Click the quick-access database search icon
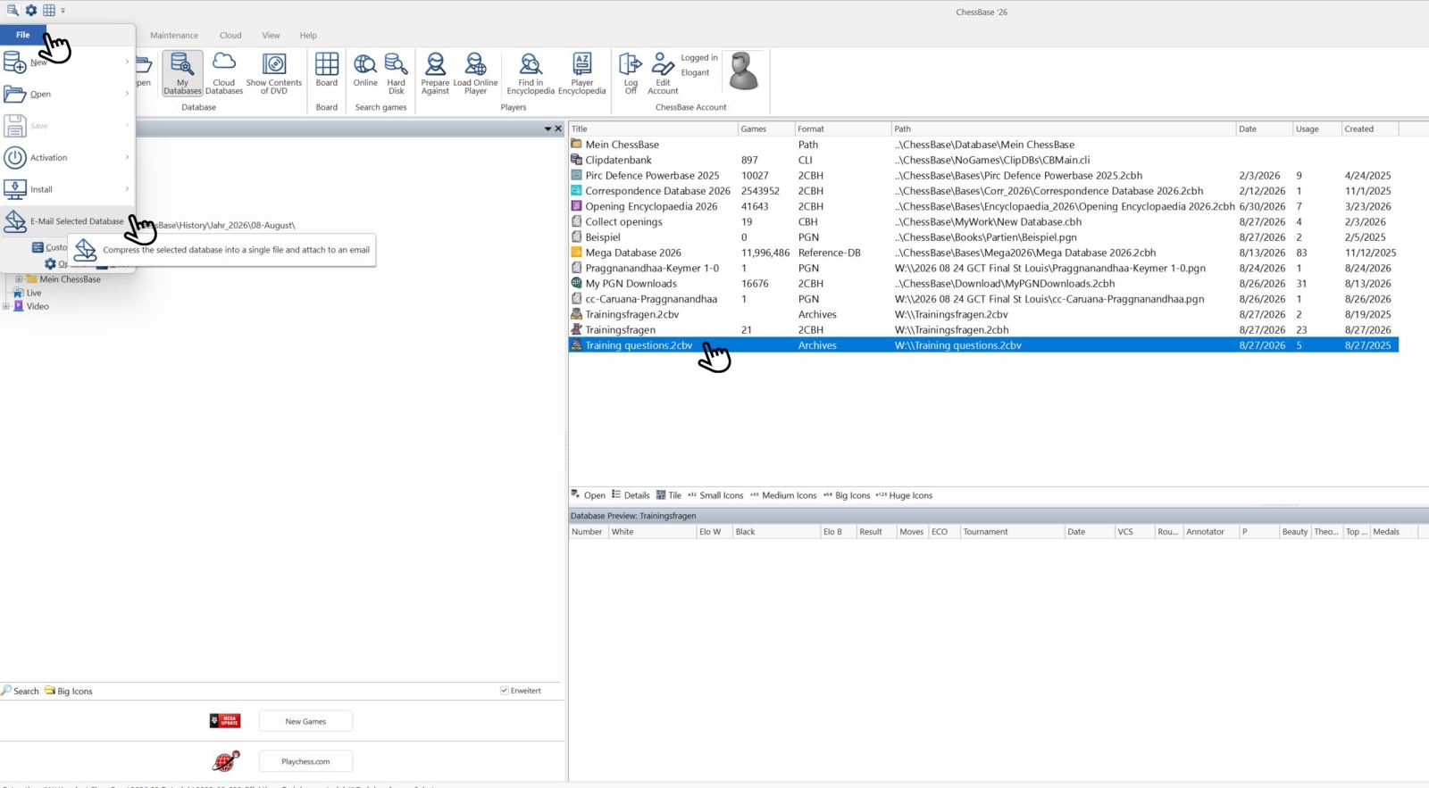 13,10
